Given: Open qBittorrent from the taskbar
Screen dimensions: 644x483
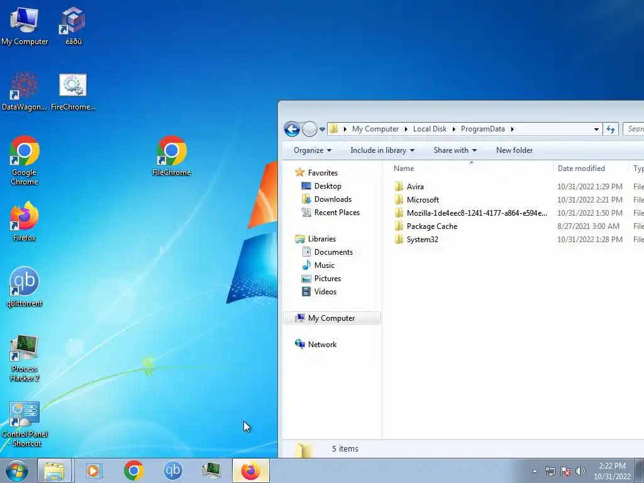Looking at the screenshot, I should coord(173,470).
